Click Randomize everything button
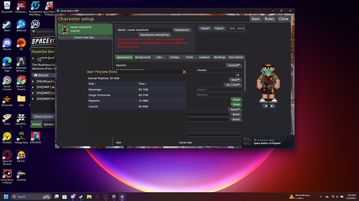 click(155, 35)
